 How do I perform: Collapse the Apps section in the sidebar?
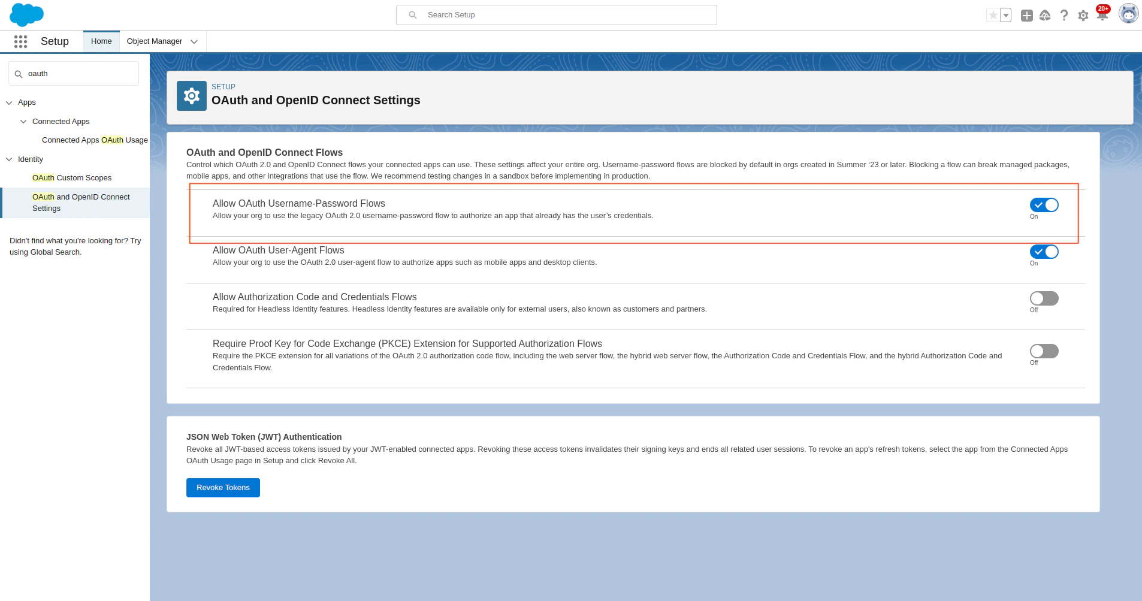(9, 102)
